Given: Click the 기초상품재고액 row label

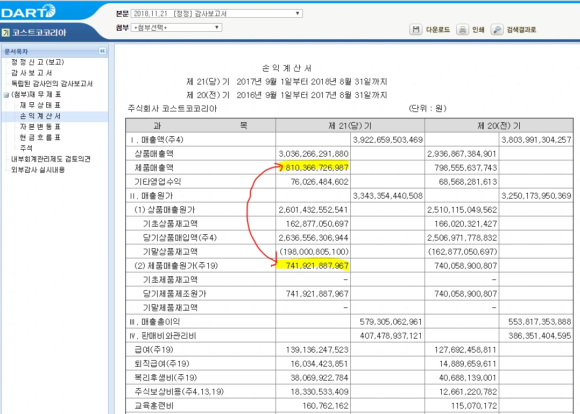Looking at the screenshot, I should click(170, 223).
